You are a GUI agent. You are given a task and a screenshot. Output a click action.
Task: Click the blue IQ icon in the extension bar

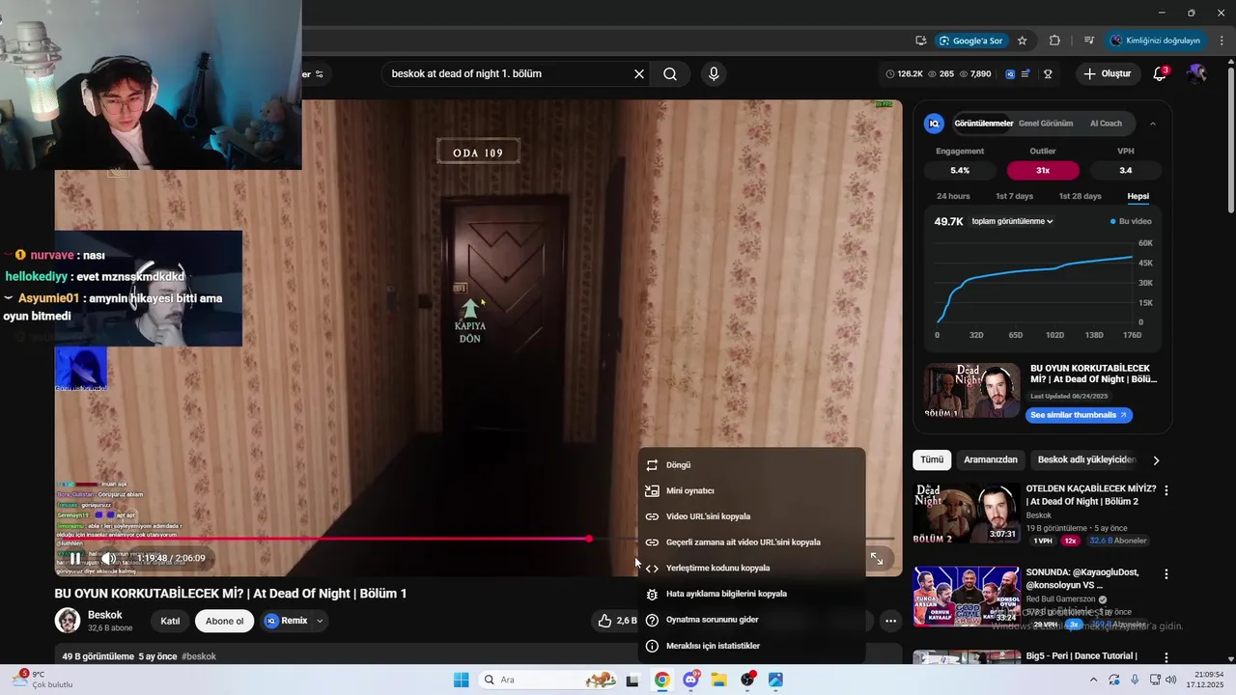tap(1010, 73)
